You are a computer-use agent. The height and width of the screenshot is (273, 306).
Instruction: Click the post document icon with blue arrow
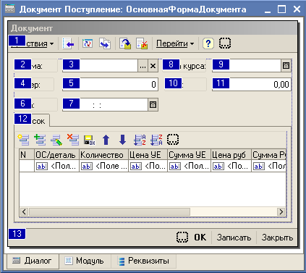pyautogui.click(x=125, y=43)
